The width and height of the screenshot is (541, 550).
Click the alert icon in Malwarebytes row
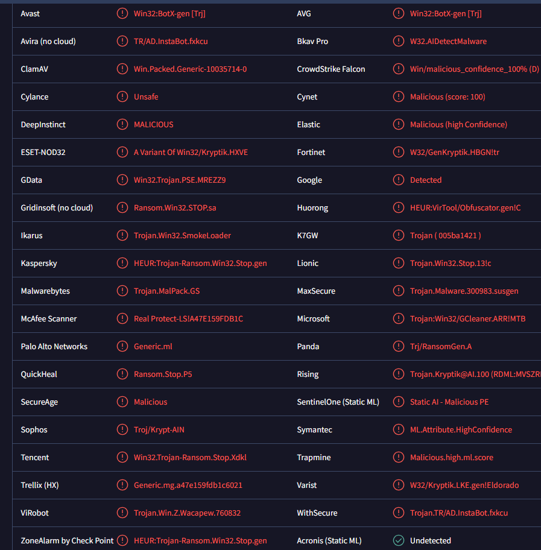(x=122, y=291)
